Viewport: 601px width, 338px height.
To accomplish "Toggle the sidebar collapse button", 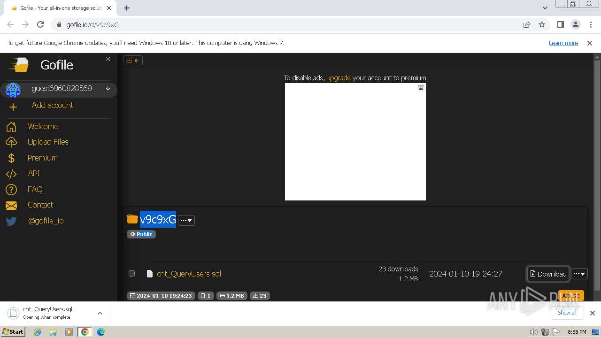I will [132, 60].
